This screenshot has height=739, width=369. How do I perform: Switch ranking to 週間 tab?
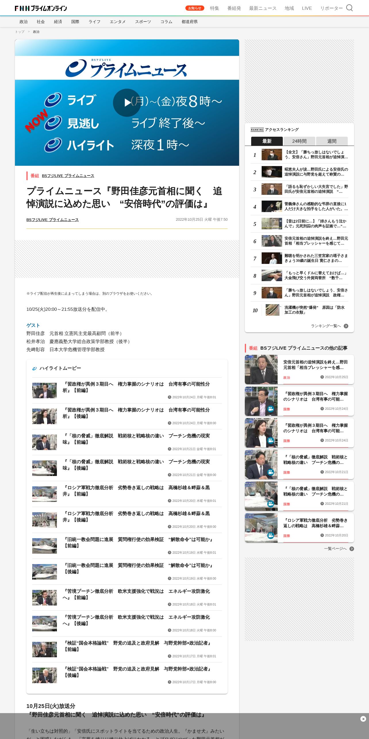pyautogui.click(x=332, y=141)
